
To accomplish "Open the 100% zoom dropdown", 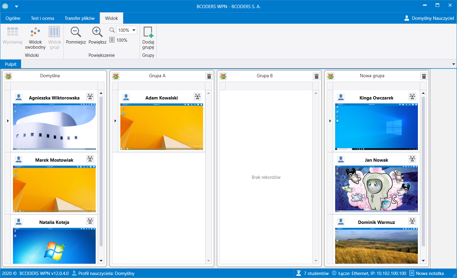I will pos(134,30).
